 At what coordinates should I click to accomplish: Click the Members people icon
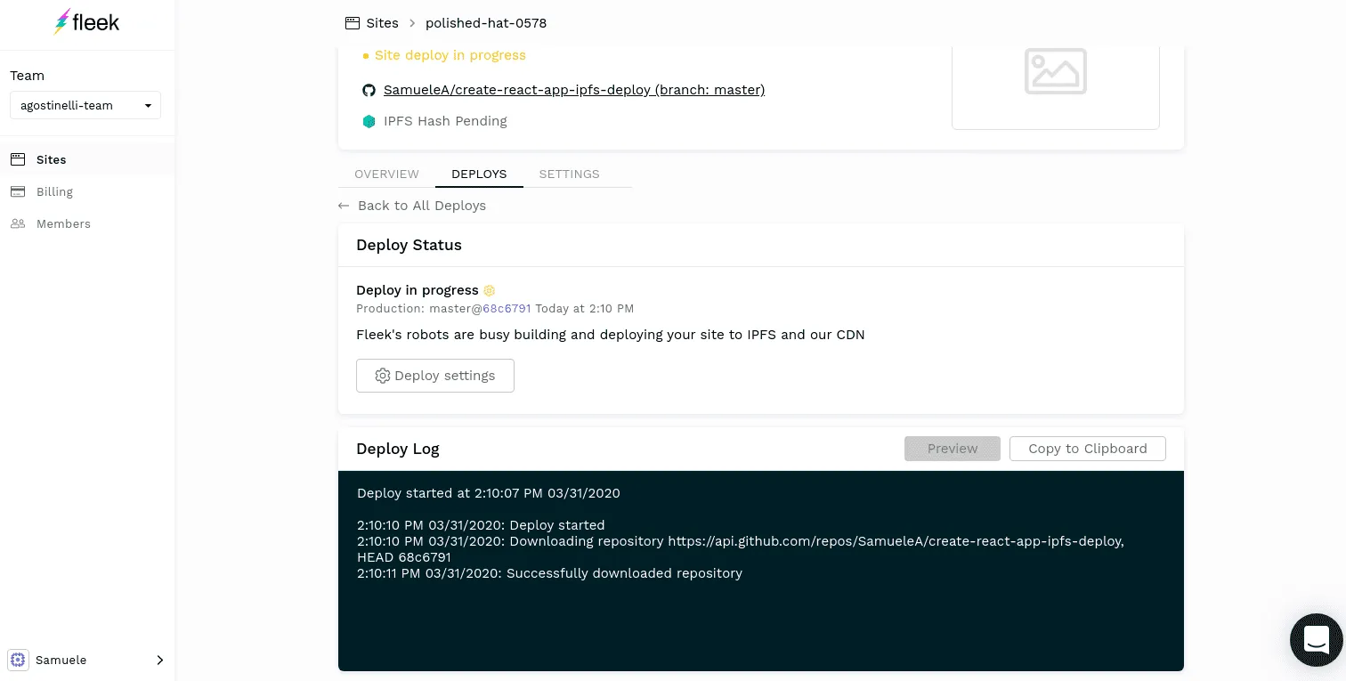coord(18,223)
